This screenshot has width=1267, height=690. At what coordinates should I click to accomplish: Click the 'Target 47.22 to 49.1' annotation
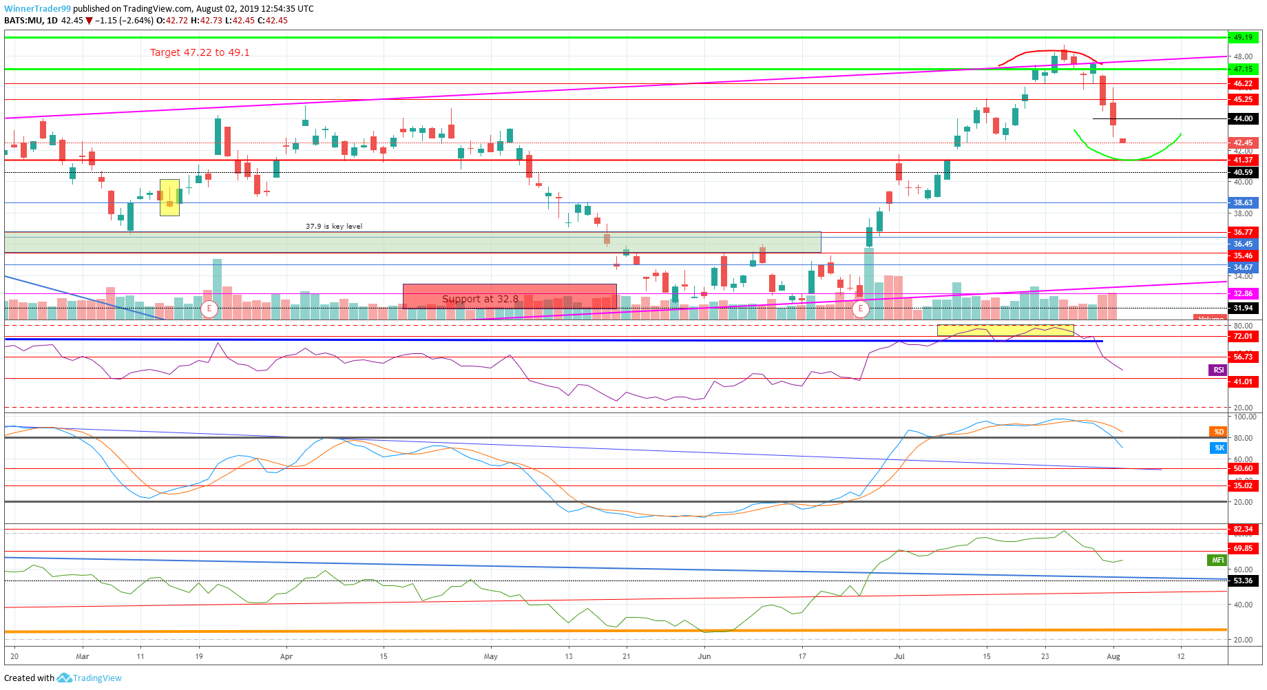(200, 52)
